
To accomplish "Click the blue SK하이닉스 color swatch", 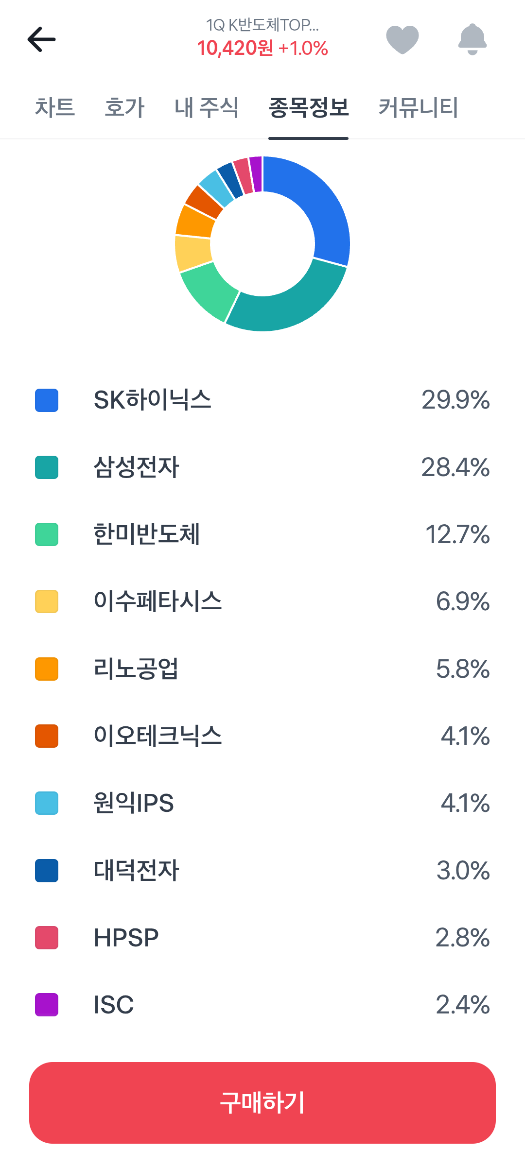I will (47, 400).
